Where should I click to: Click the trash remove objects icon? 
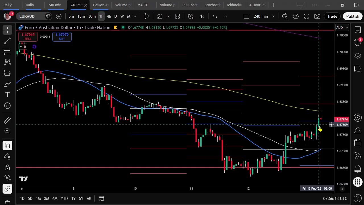tap(7, 202)
